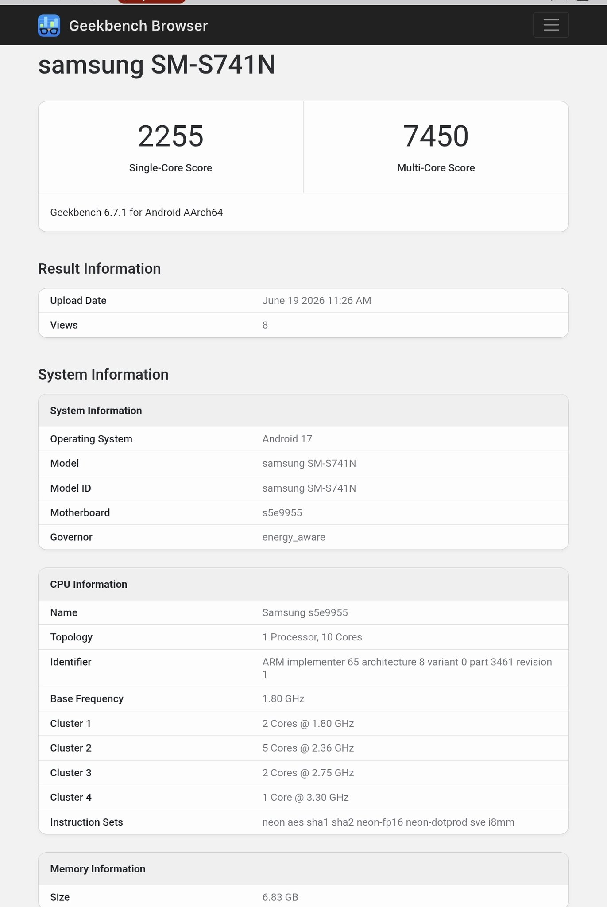Select the June 19 2026 11:26 AM value

[317, 301]
